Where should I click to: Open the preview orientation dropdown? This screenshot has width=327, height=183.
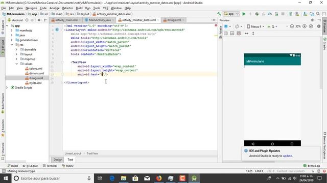pyautogui.click(x=239, y=26)
